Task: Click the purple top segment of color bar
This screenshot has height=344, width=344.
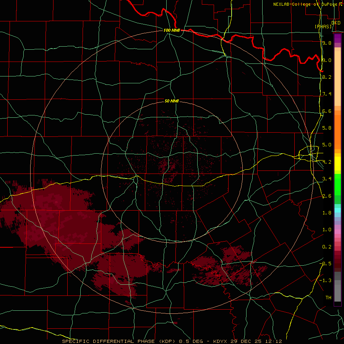Action: 338,38
